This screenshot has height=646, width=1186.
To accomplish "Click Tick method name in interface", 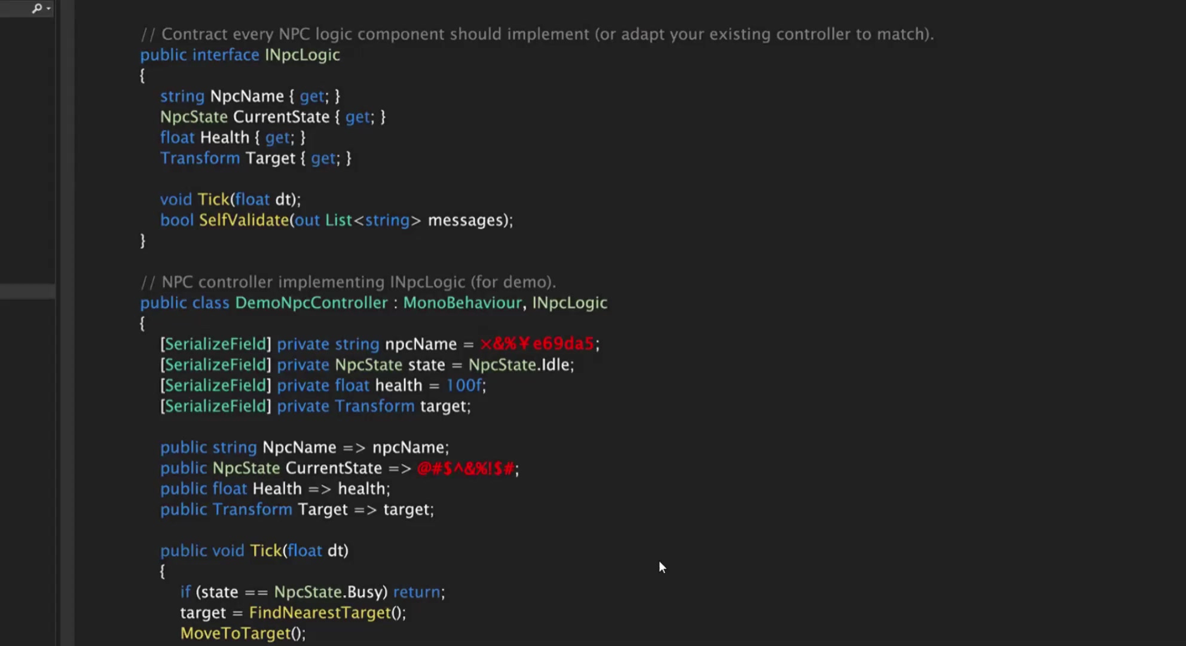I will pos(213,199).
